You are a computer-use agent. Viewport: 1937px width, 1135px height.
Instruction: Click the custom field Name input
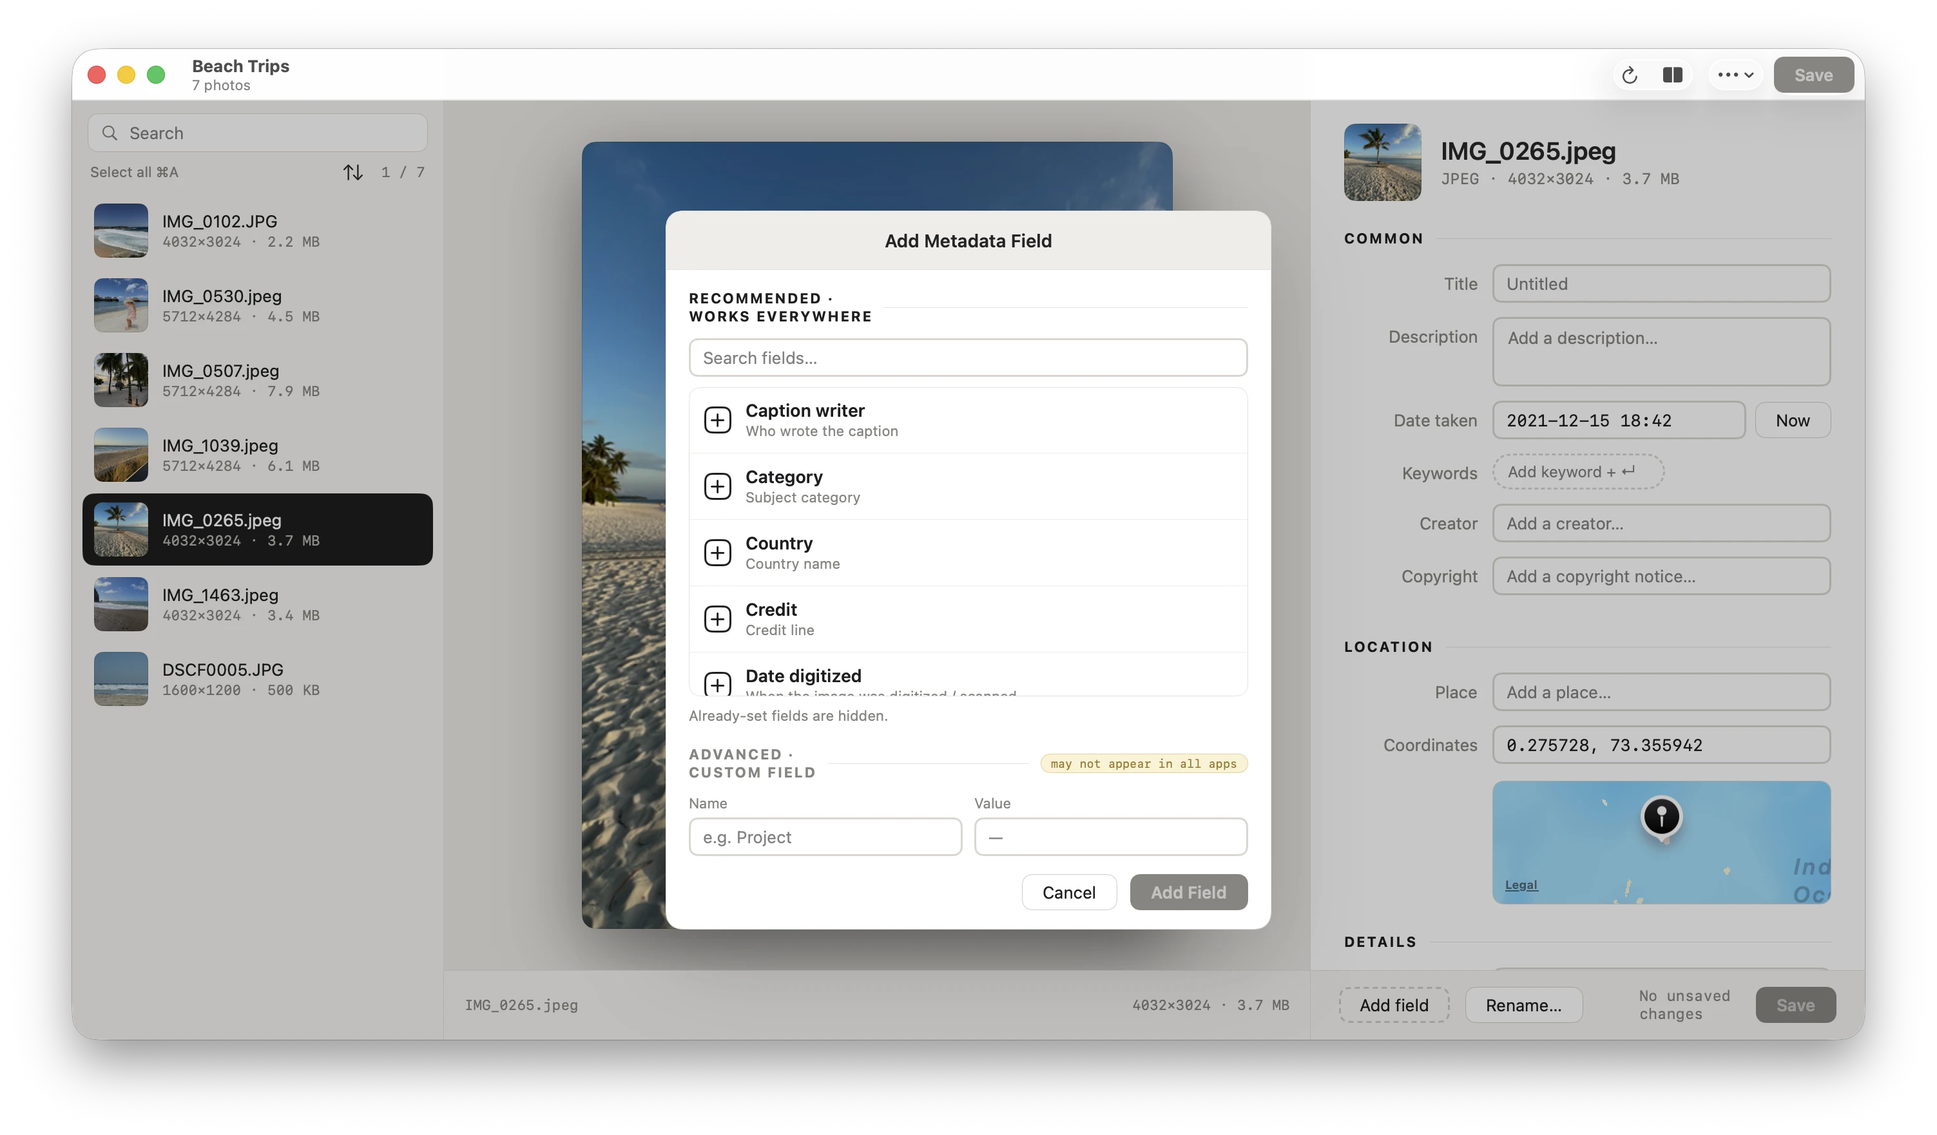825,837
